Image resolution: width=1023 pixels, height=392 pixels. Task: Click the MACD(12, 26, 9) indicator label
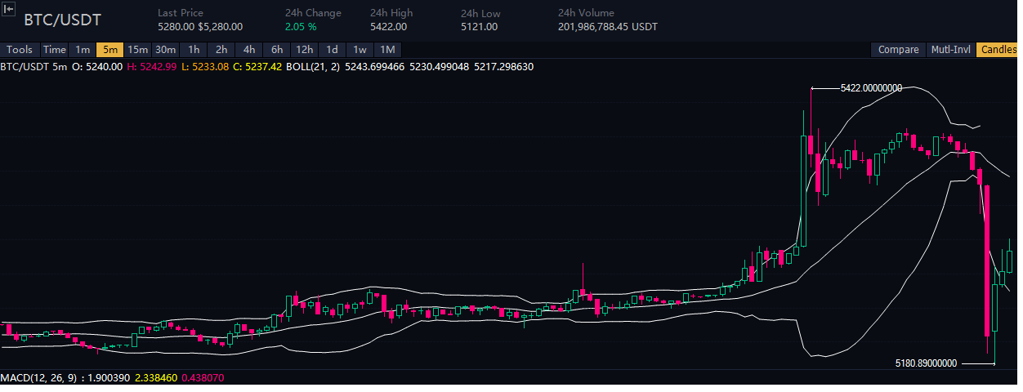(x=39, y=378)
